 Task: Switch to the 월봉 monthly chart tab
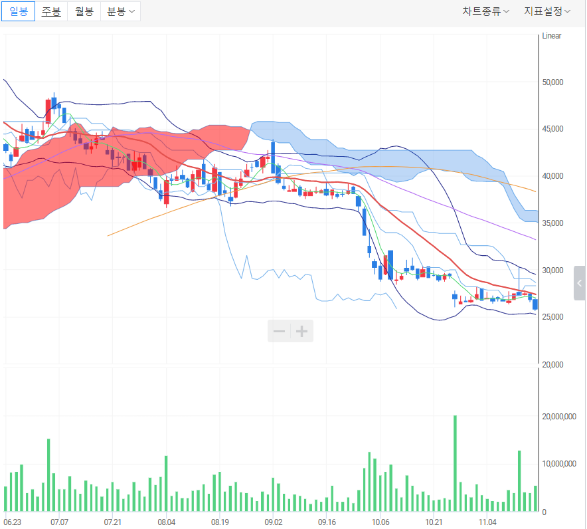coord(84,11)
